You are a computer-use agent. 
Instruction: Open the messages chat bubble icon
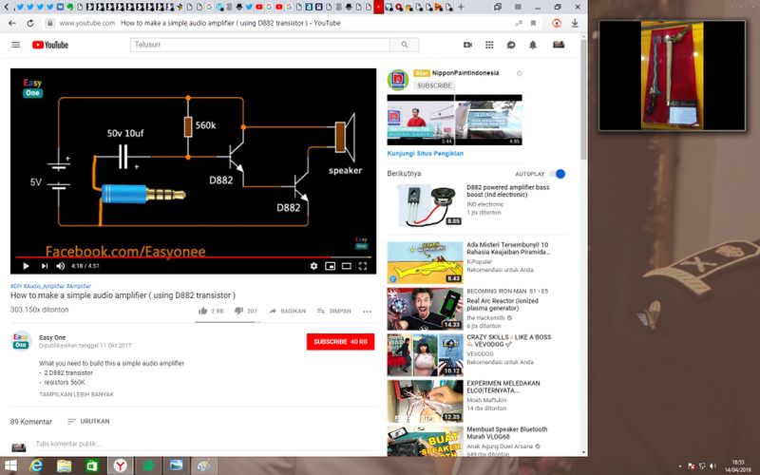511,45
